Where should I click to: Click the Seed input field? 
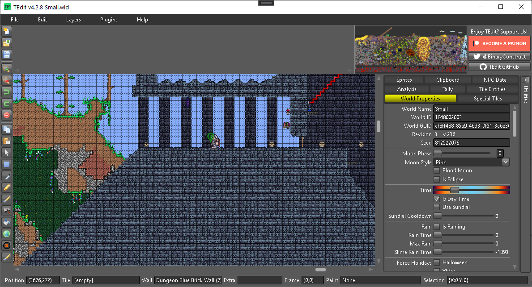tap(471, 143)
